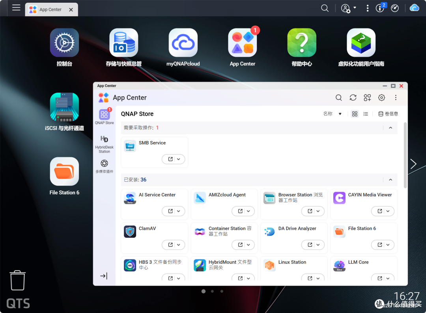Go to the next desktop page arrow

point(413,164)
